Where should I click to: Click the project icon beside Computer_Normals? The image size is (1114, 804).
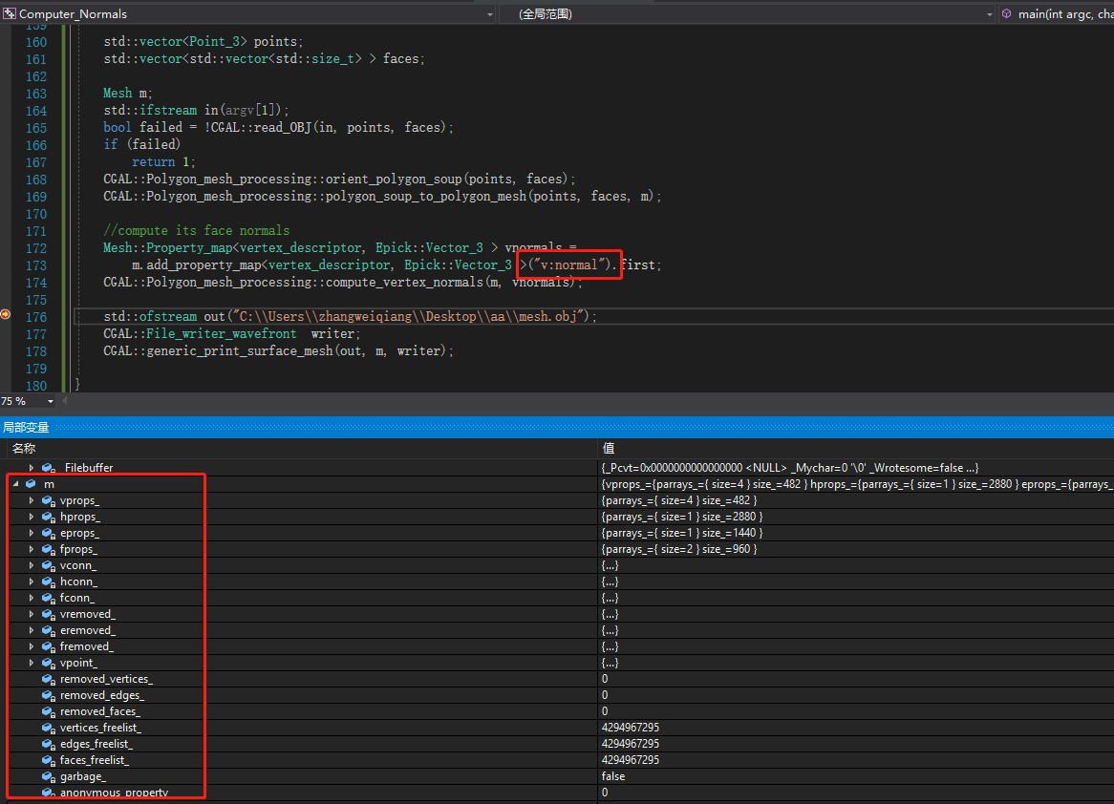(10, 13)
